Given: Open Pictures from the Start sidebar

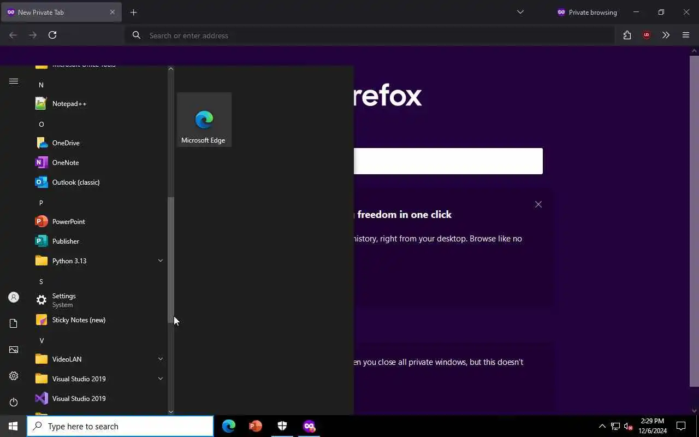Looking at the screenshot, I should coord(14,350).
